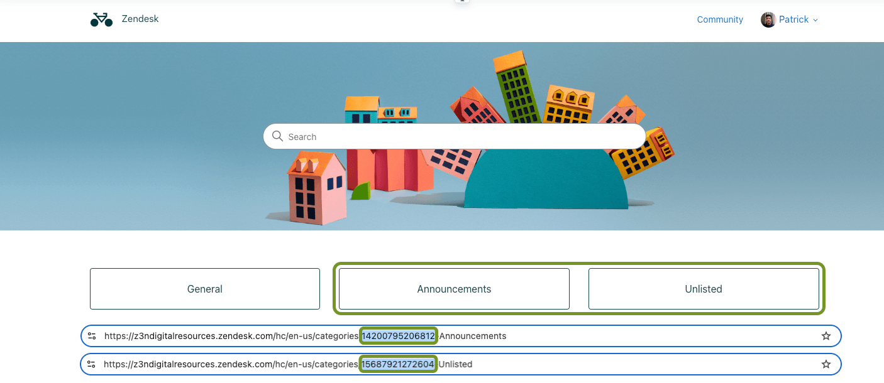Bookmark the Announcements URL with the star
Viewport: 884px width, 383px height.
click(x=826, y=336)
